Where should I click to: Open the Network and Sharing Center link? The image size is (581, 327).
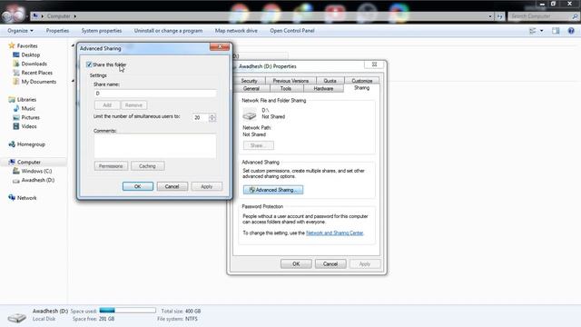(335, 233)
